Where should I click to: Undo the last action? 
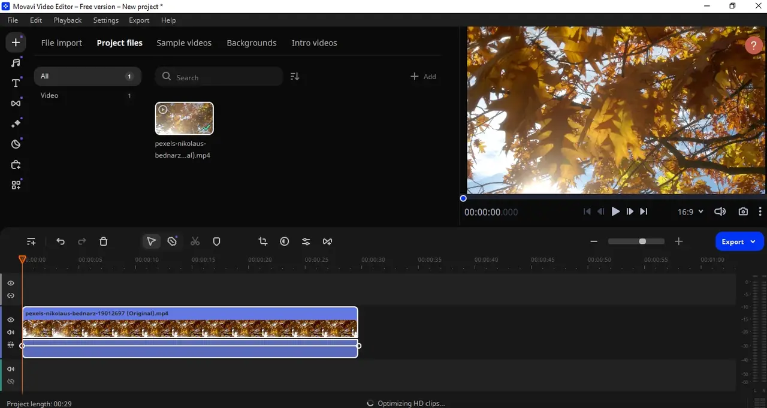pyautogui.click(x=61, y=241)
